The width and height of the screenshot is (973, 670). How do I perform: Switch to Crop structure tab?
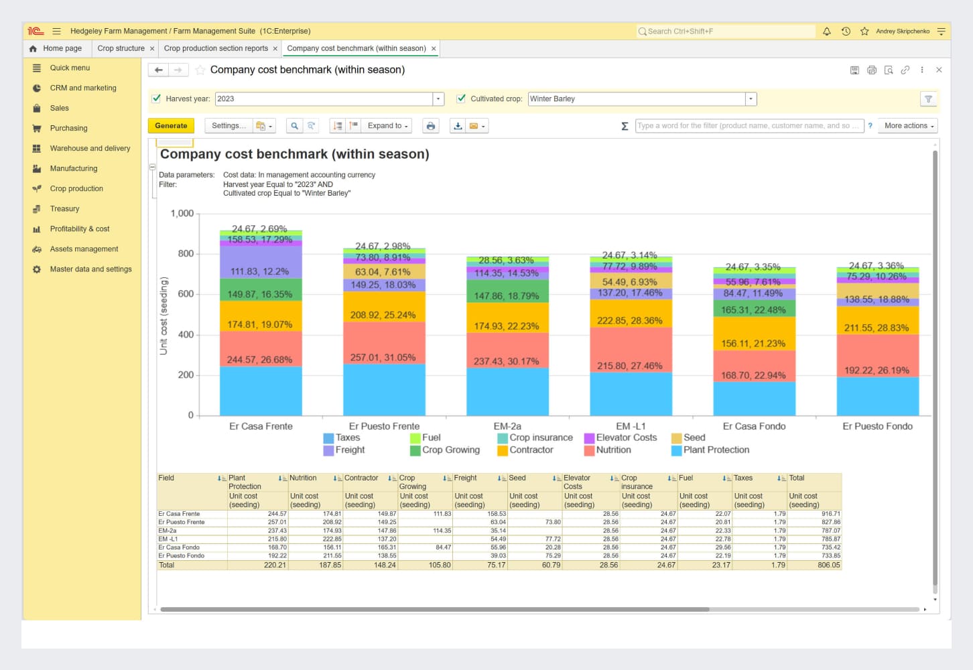point(121,48)
